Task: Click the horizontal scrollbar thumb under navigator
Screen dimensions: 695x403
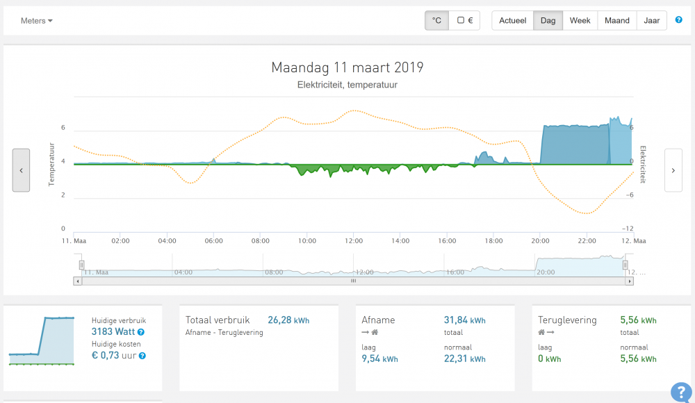Action: (x=353, y=281)
